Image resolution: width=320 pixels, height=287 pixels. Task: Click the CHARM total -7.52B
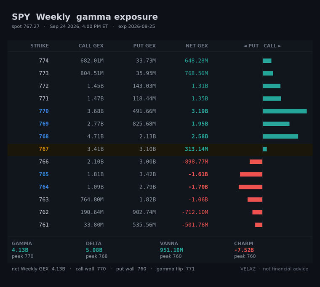244,250
